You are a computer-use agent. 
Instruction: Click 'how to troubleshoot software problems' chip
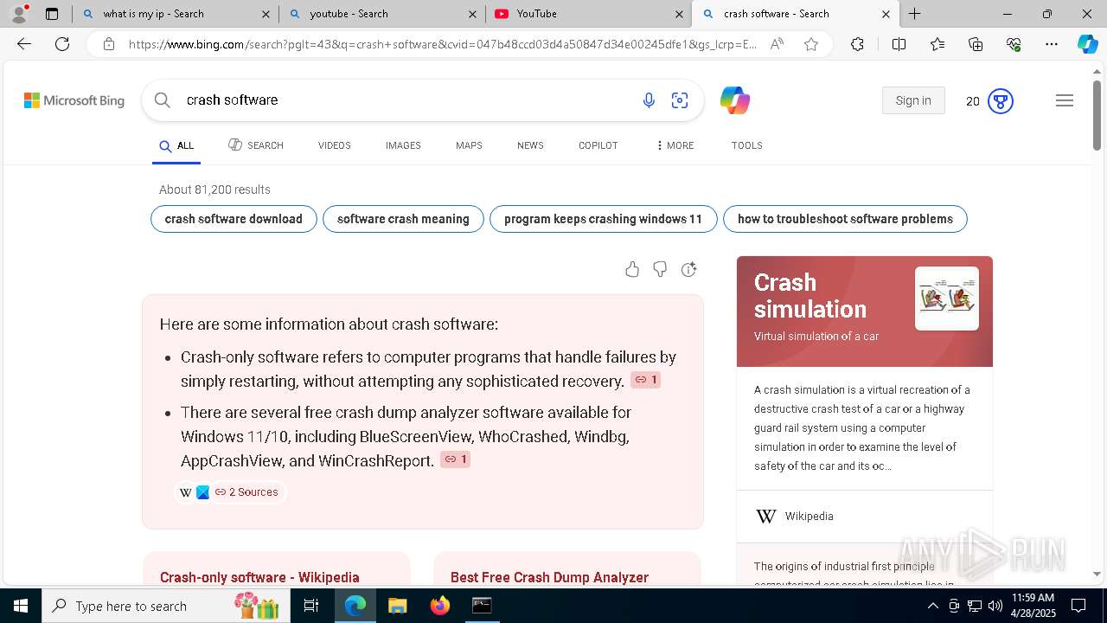coord(845,219)
